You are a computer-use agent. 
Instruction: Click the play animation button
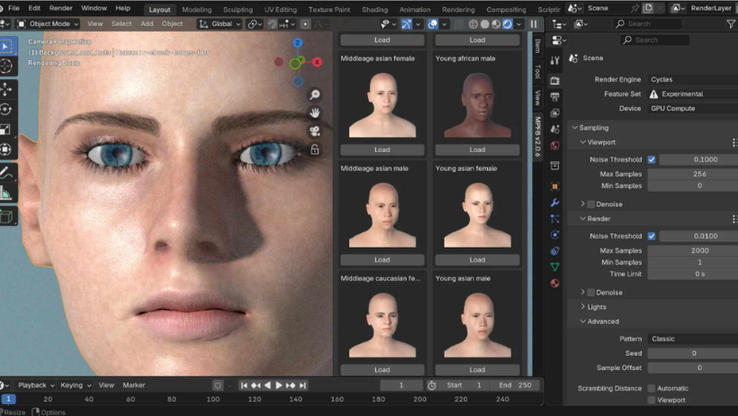tap(279, 385)
